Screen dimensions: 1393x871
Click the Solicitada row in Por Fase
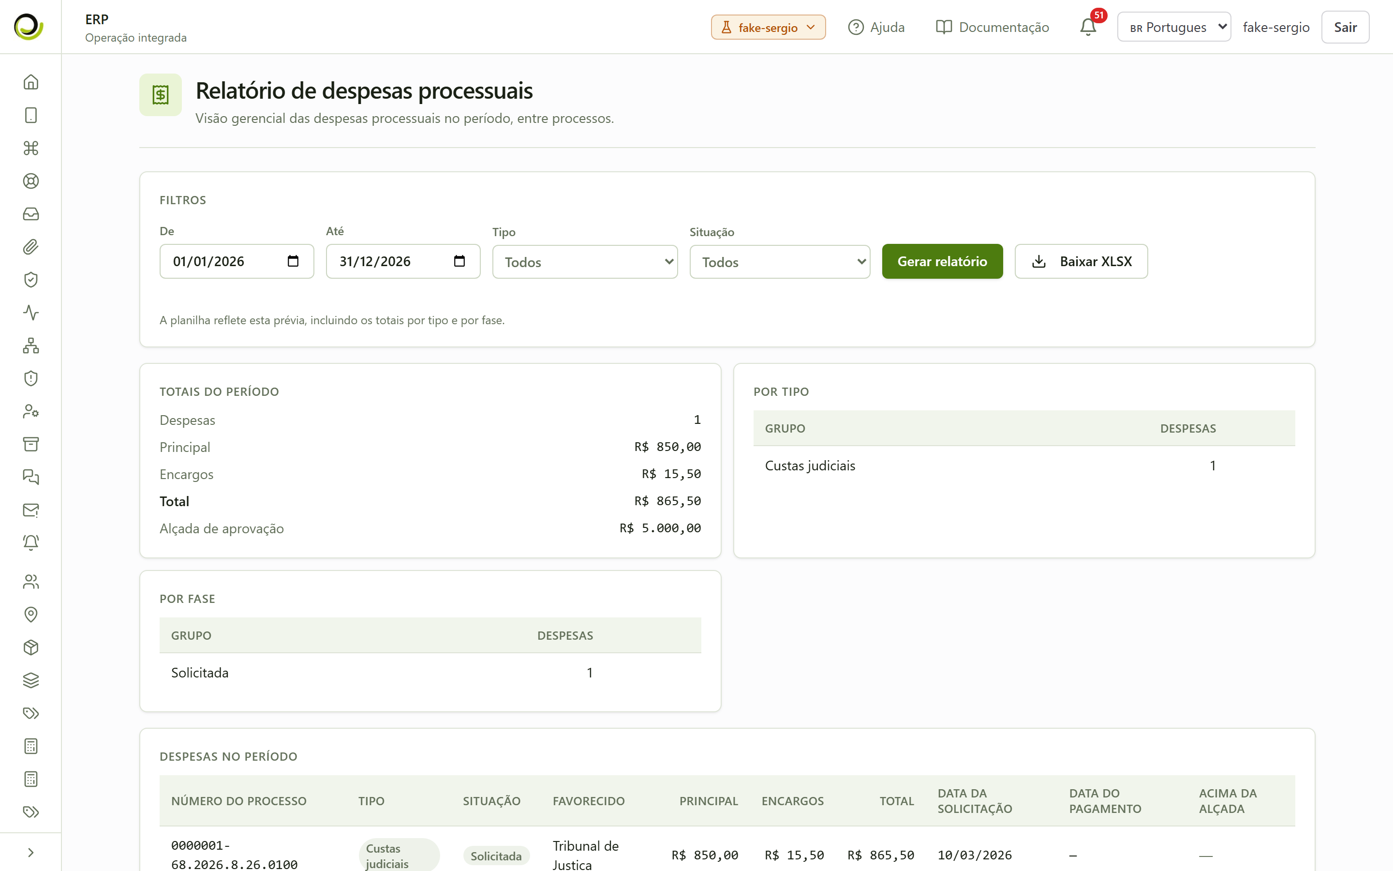[x=430, y=672]
